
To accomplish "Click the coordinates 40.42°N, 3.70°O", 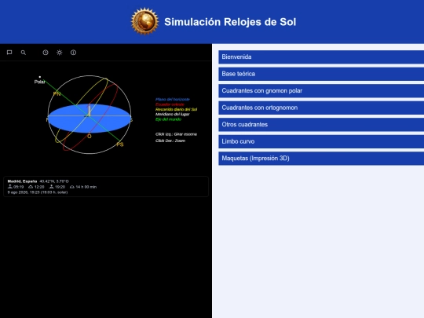I will click(x=54, y=181).
